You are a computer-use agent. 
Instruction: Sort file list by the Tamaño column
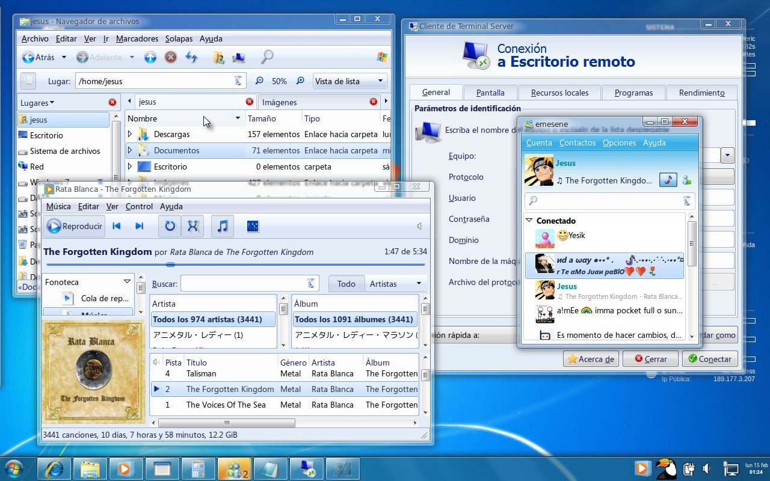click(x=273, y=118)
